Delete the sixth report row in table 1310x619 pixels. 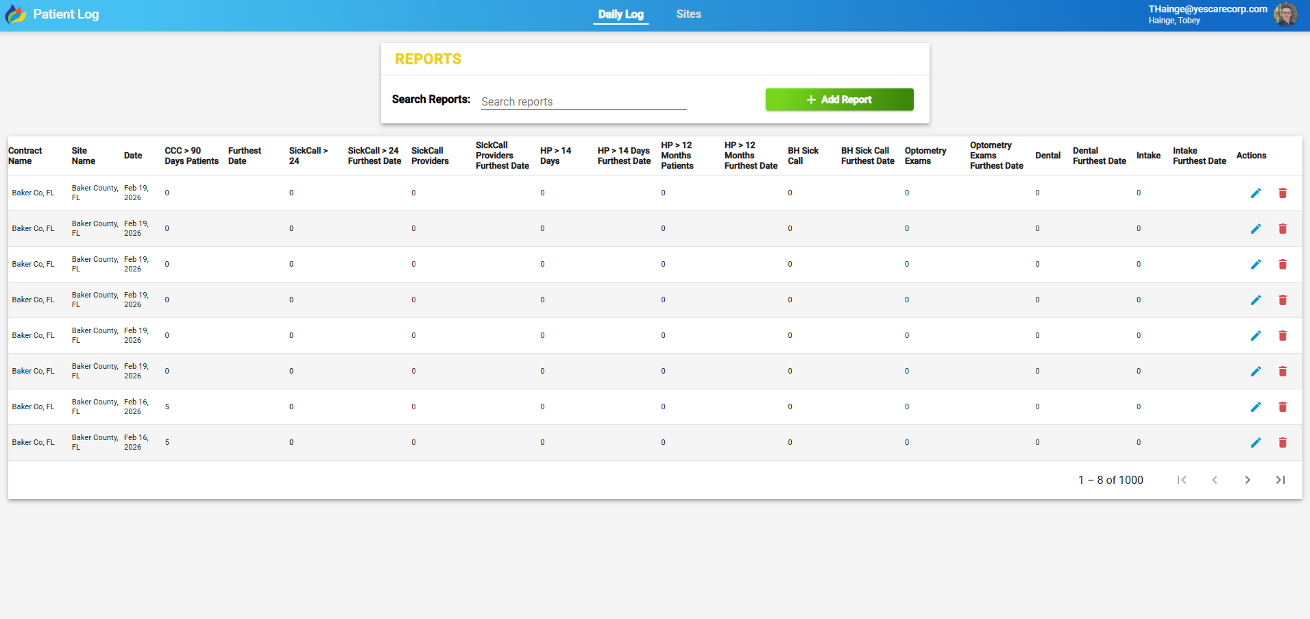1283,372
